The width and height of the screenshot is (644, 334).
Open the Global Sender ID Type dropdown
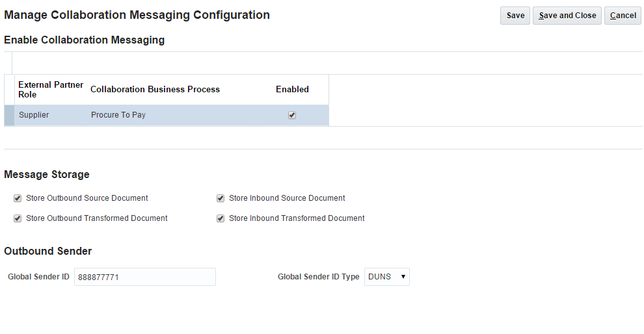(x=387, y=277)
